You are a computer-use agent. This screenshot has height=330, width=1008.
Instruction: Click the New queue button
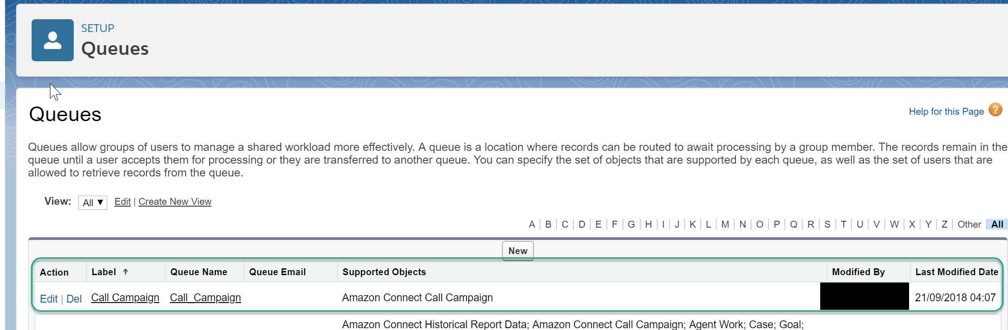[x=518, y=251]
